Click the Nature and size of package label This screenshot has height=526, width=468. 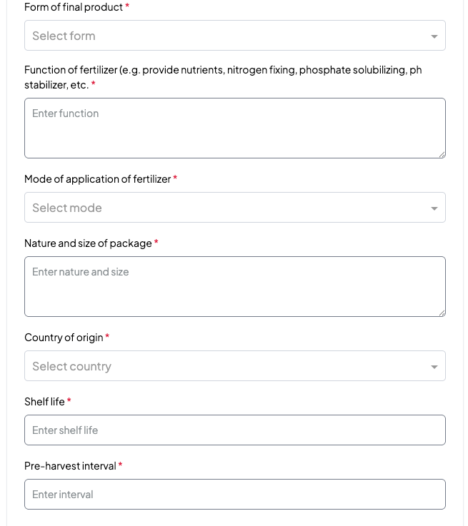tap(88, 243)
